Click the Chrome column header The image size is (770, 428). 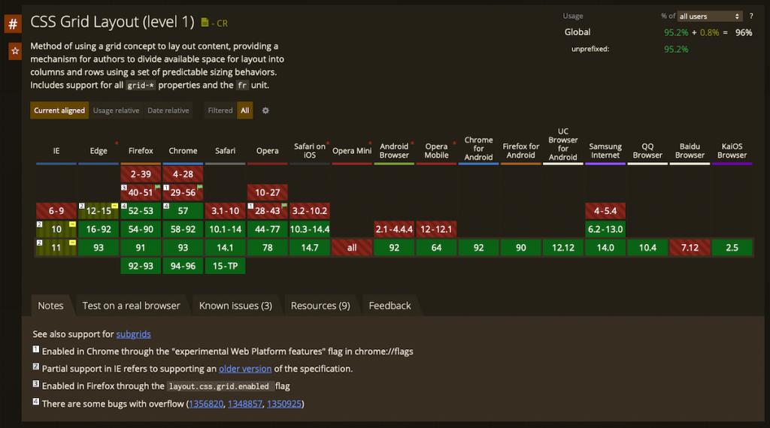pos(183,151)
